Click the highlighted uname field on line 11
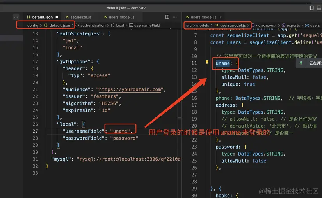The height and width of the screenshot is (198, 322). 223,63
